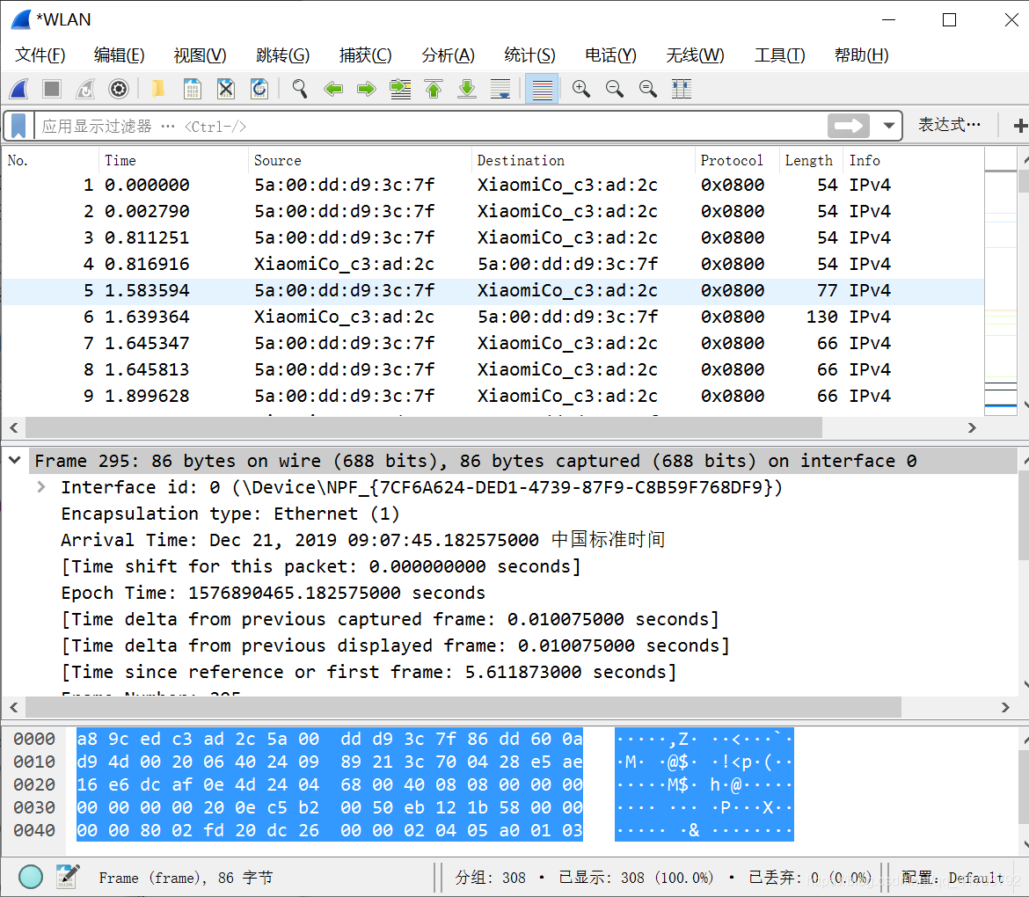The width and height of the screenshot is (1029, 897).
Task: Sort packets by Time column header
Action: click(x=174, y=161)
